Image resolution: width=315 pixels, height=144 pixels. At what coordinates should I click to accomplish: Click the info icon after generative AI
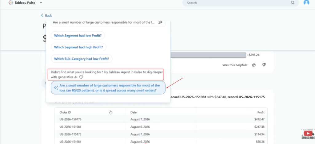click(x=81, y=77)
